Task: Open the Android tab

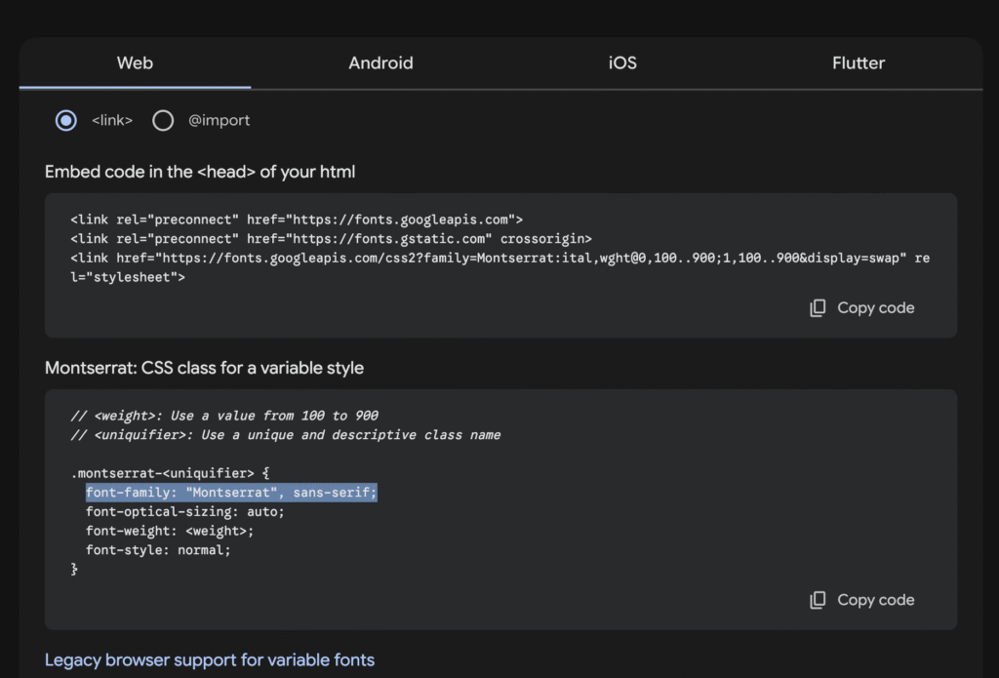Action: click(x=380, y=63)
